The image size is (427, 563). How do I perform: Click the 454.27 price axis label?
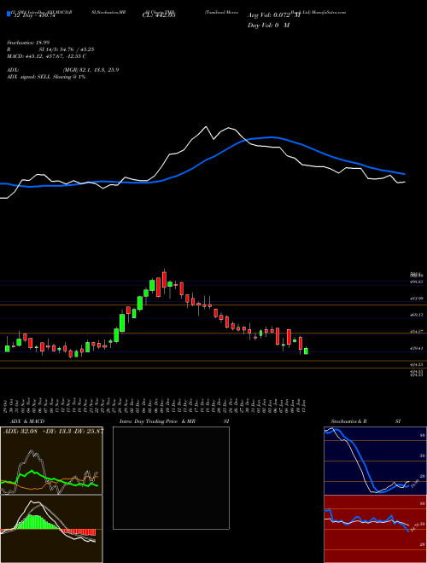pyautogui.click(x=417, y=332)
